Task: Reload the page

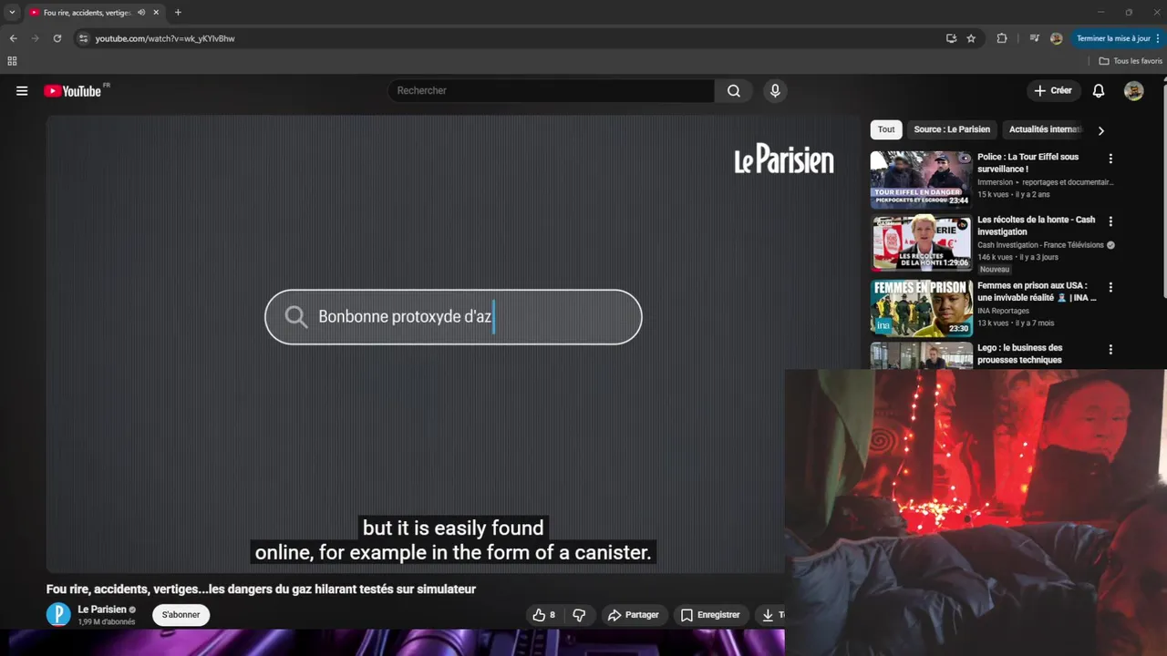Action: (x=57, y=38)
